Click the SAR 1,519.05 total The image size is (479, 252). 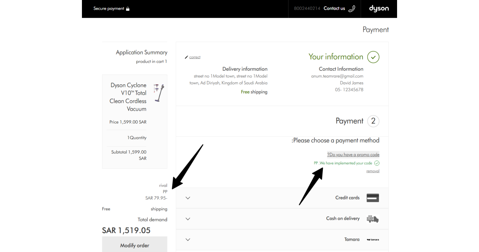[x=126, y=230]
